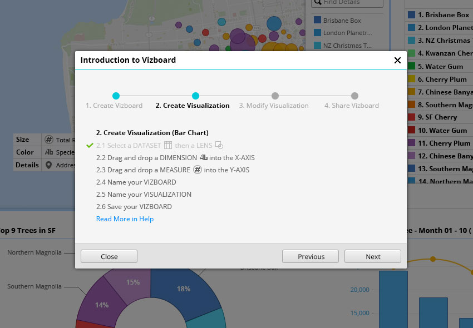Click the LENS icon in step 2.1
The height and width of the screenshot is (328, 473).
click(219, 145)
